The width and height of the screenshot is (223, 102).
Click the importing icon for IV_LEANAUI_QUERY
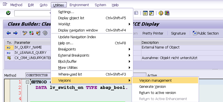[x=9, y=53]
